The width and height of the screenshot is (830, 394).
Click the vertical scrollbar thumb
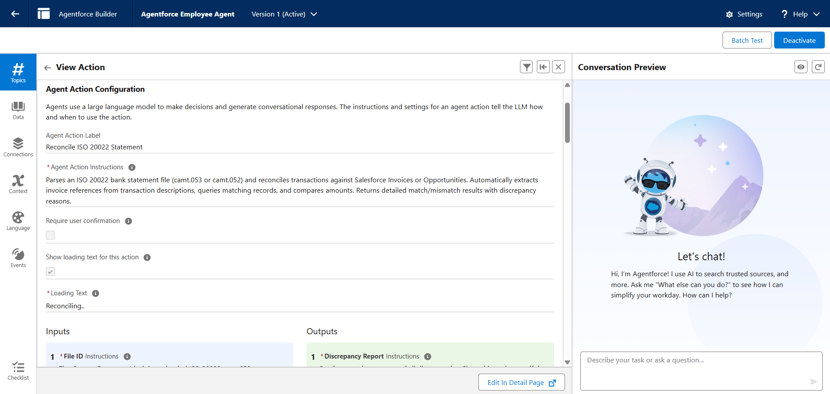coord(567,123)
